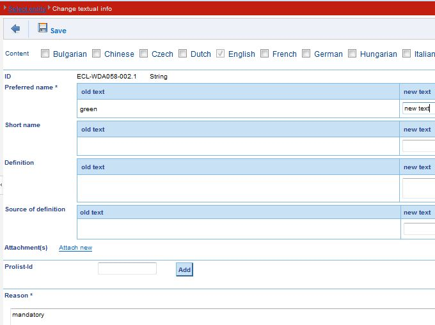Focus the Short name new text input
The image size is (435, 325).
click(419, 146)
